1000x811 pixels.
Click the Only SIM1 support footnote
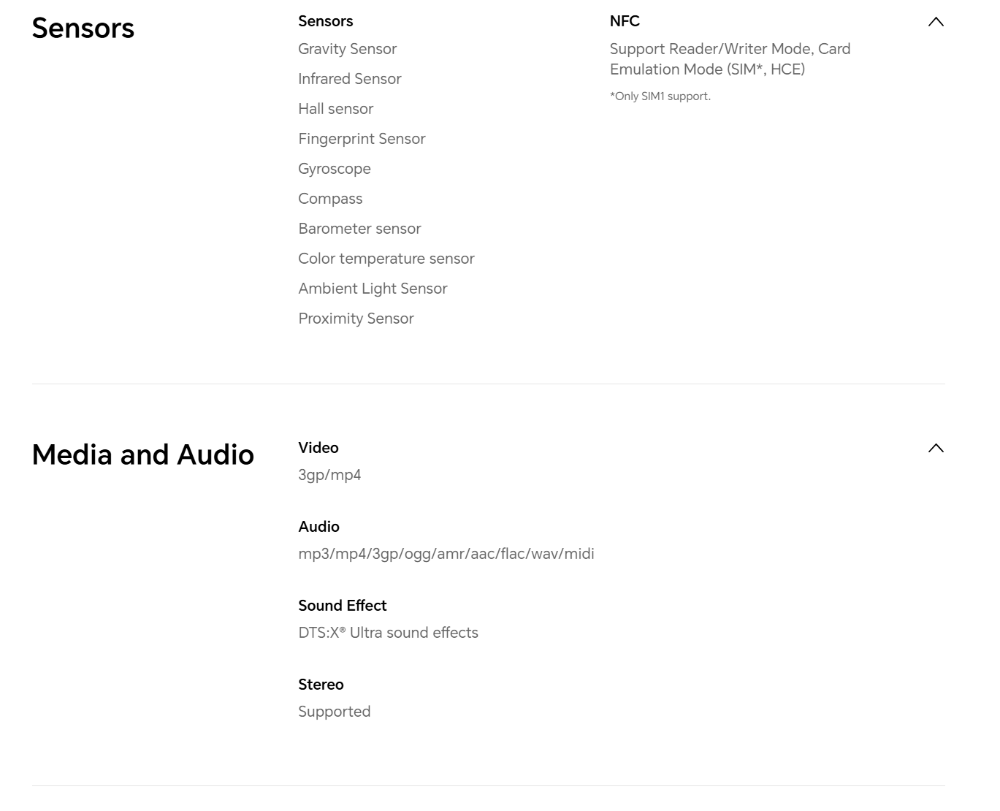coord(660,96)
